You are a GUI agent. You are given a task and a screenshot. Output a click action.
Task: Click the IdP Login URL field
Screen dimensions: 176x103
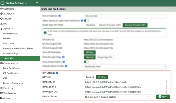pos(125,87)
